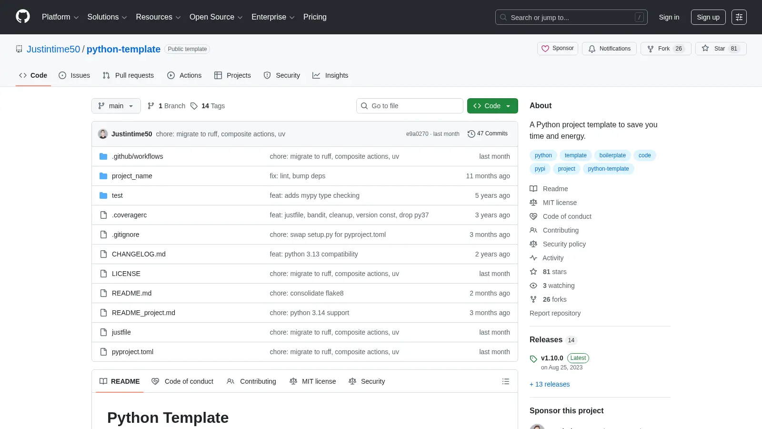Open Justintime50 owner profile link
Screen dimensions: 762x429
[x=53, y=49]
